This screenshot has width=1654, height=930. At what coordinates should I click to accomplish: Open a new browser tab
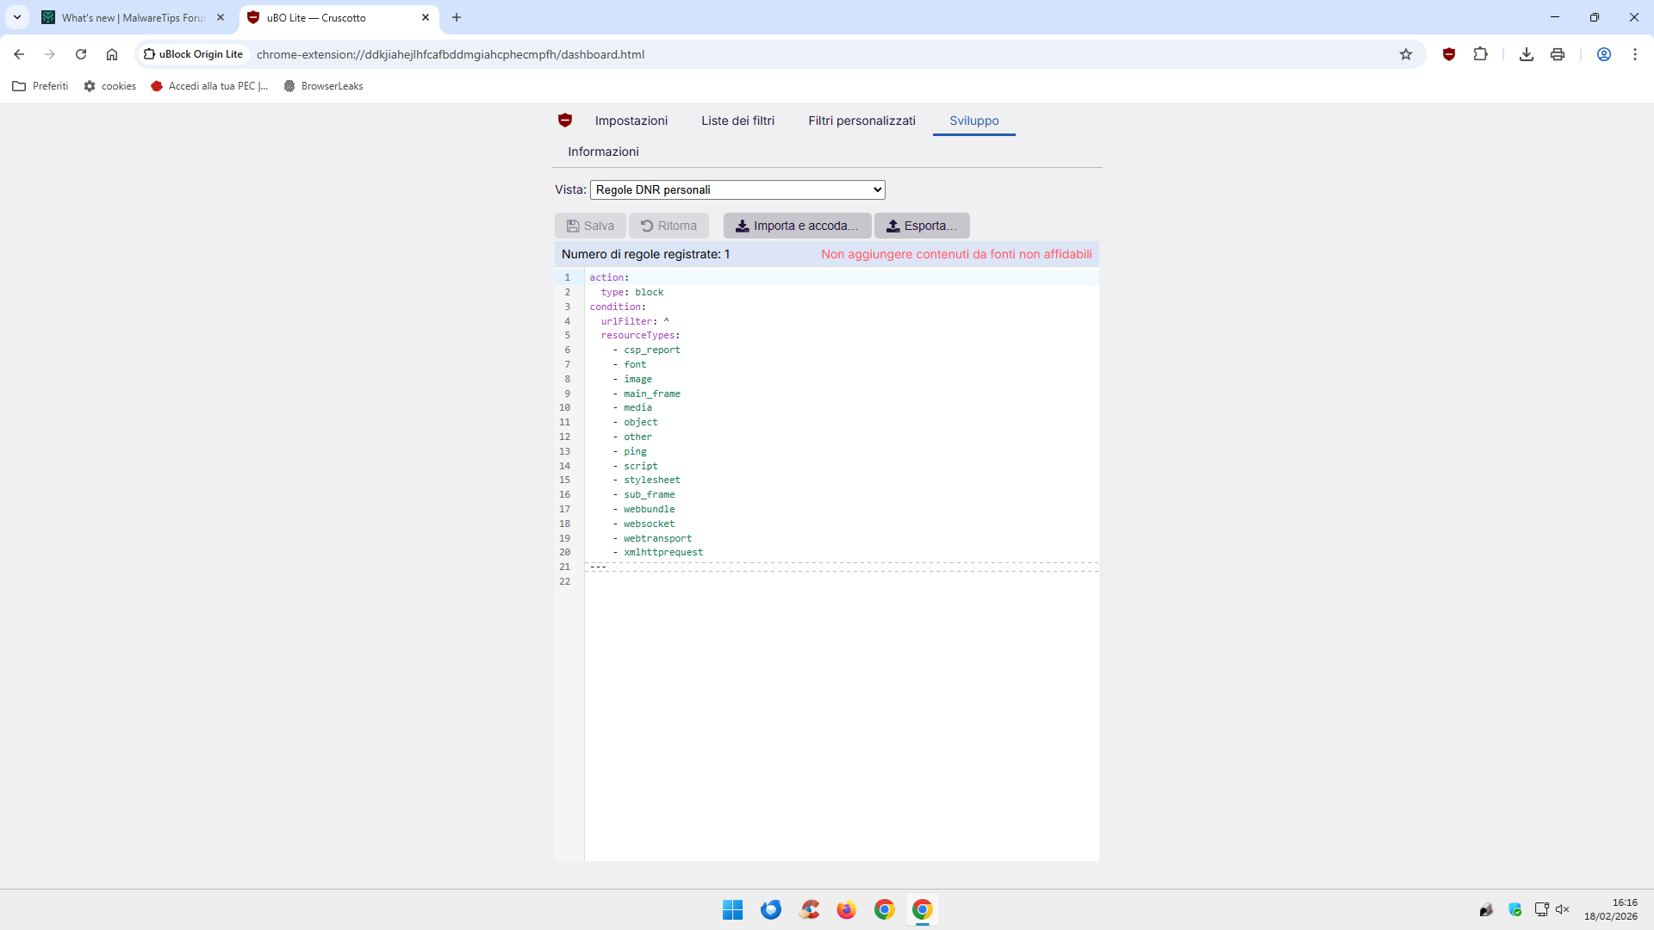coord(457,17)
